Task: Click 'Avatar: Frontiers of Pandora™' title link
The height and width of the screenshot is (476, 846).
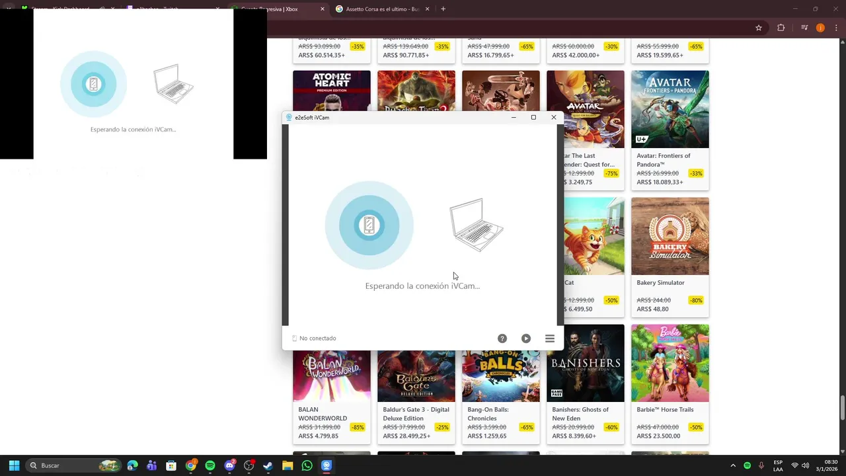Action: tap(664, 160)
